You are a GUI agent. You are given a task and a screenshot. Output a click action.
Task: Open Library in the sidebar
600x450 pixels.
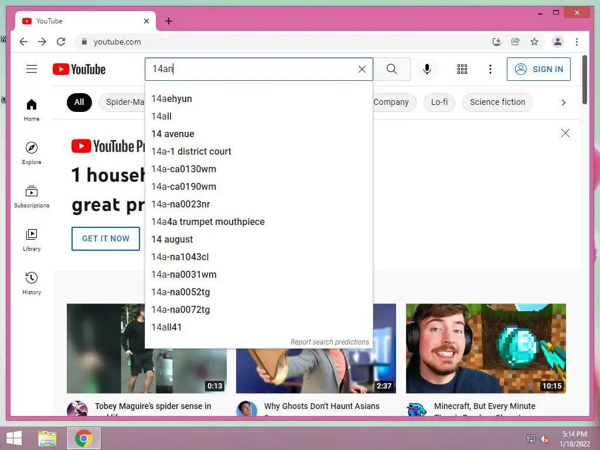(32, 240)
